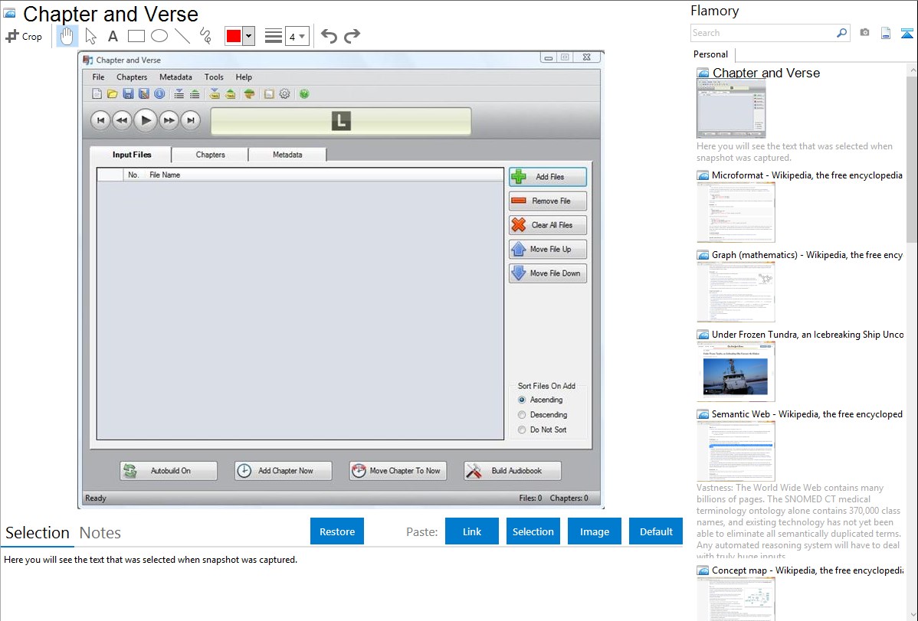Click the line thickness icon

tap(274, 36)
